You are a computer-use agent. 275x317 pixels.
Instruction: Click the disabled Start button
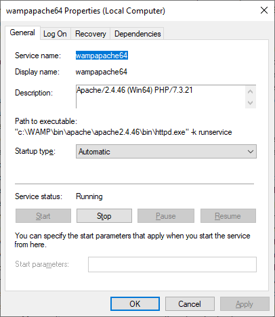[x=43, y=216]
